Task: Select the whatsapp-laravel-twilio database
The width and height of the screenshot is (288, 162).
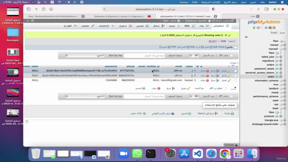Action: [265, 124]
